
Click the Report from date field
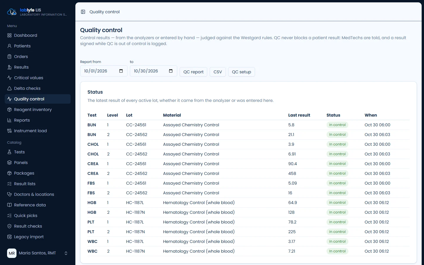point(104,71)
